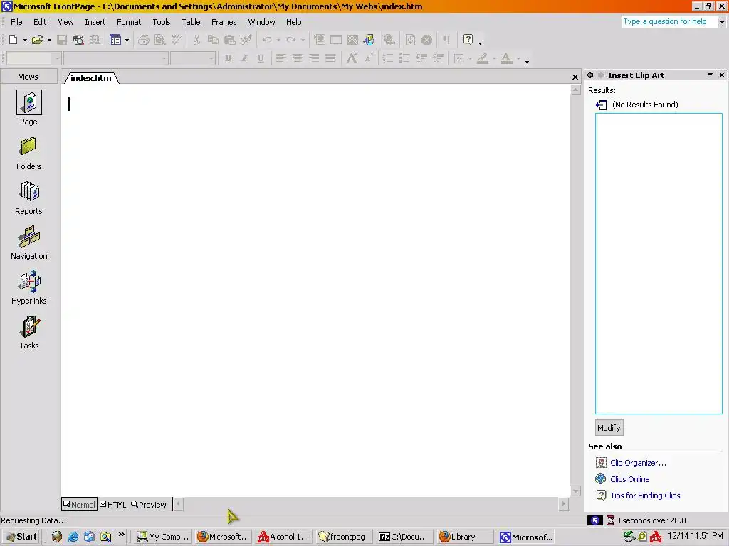Print the page with the printer icon
The image size is (729, 546).
point(143,40)
